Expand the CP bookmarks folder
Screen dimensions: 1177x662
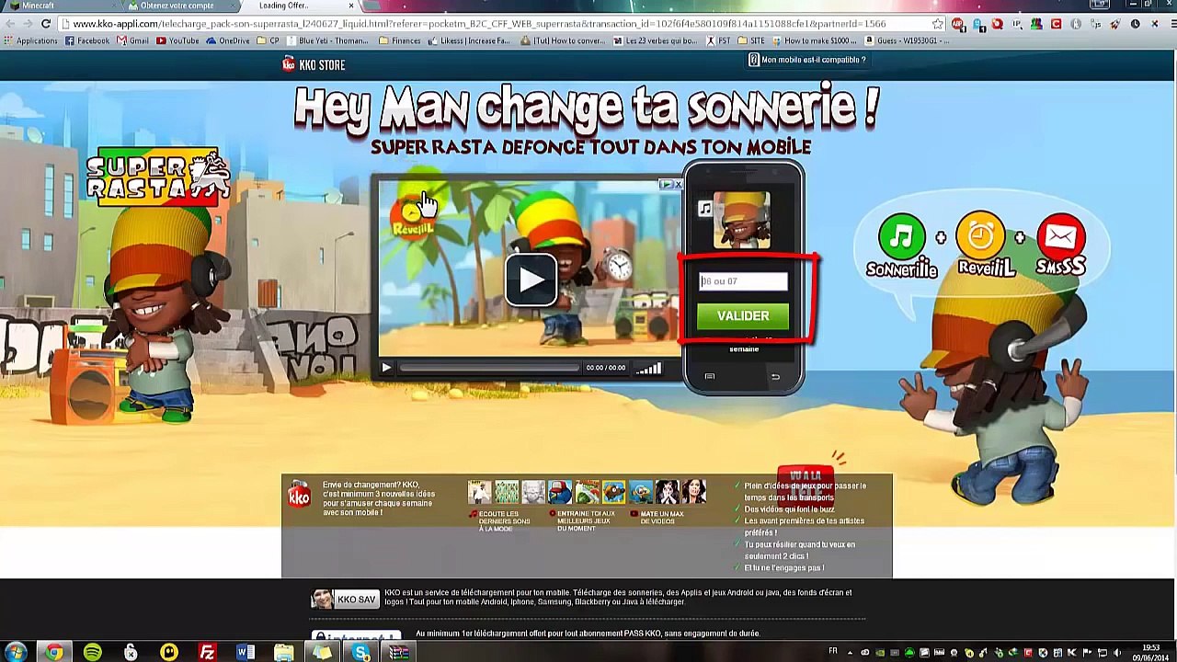click(x=268, y=40)
